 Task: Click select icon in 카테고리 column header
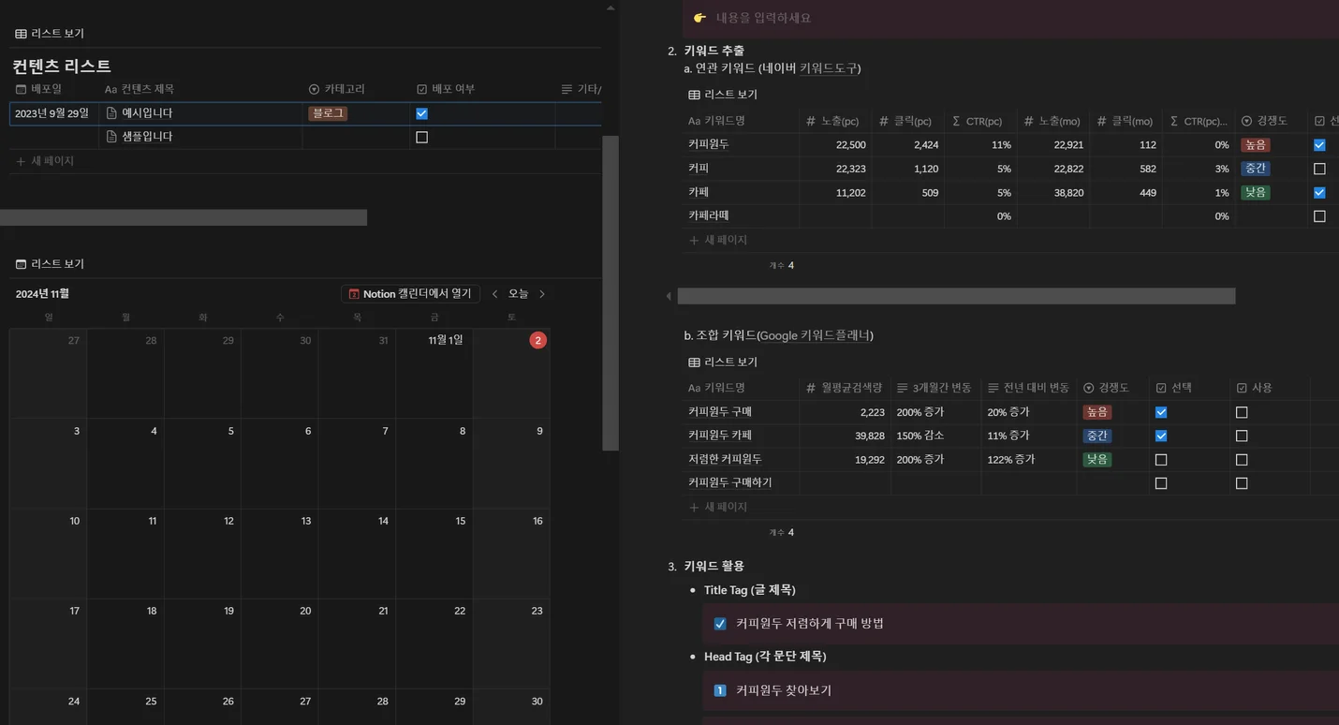click(315, 89)
